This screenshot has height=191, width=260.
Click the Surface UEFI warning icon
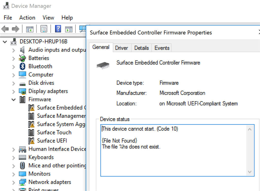[31, 141]
